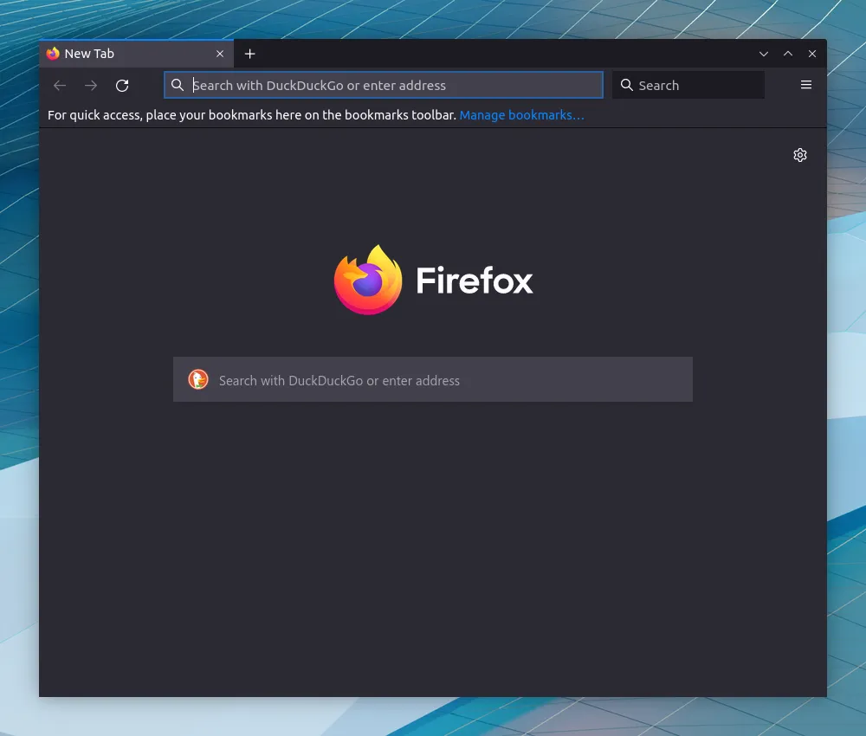Click the forward navigation arrow
Image resolution: width=866 pixels, height=736 pixels.
[x=91, y=85]
